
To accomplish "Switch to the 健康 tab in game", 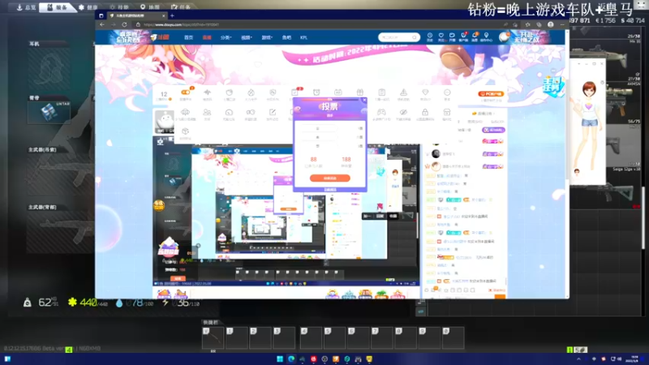I will point(88,7).
